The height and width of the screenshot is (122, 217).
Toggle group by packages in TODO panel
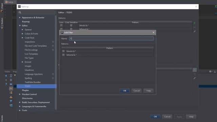[x=11, y=93]
